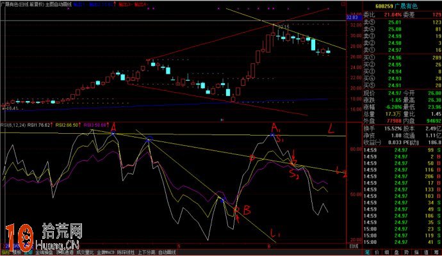The image size is (442, 256).
Task: Click the RSI(6,12,24) indicator label
Action: (13, 125)
